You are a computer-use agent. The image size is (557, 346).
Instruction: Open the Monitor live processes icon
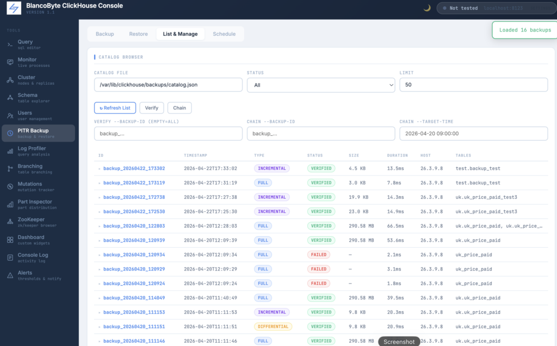pyautogui.click(x=10, y=62)
